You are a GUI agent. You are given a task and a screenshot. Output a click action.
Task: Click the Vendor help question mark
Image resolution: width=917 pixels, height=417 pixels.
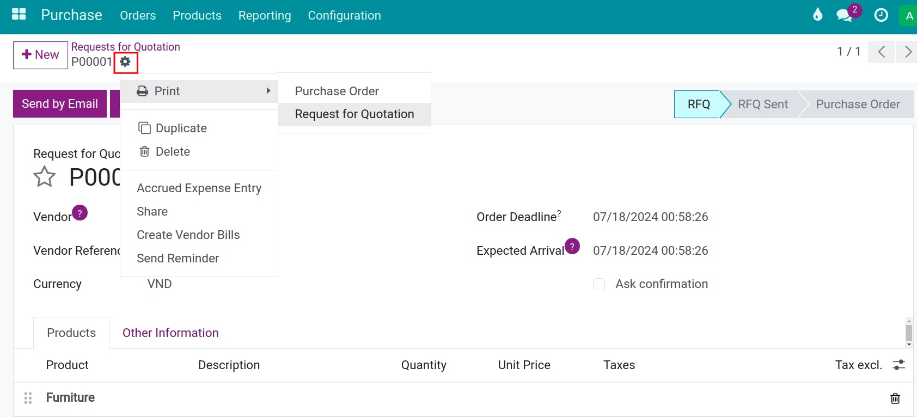pos(80,213)
